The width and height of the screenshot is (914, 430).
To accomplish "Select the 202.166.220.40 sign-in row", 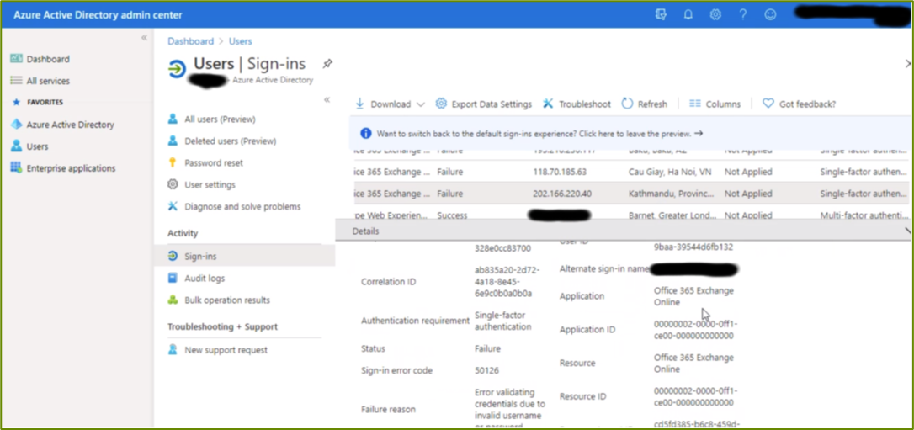I will [x=631, y=194].
